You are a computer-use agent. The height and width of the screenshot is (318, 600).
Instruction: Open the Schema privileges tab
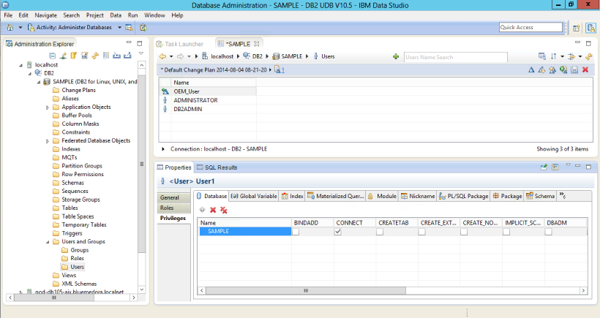540,196
